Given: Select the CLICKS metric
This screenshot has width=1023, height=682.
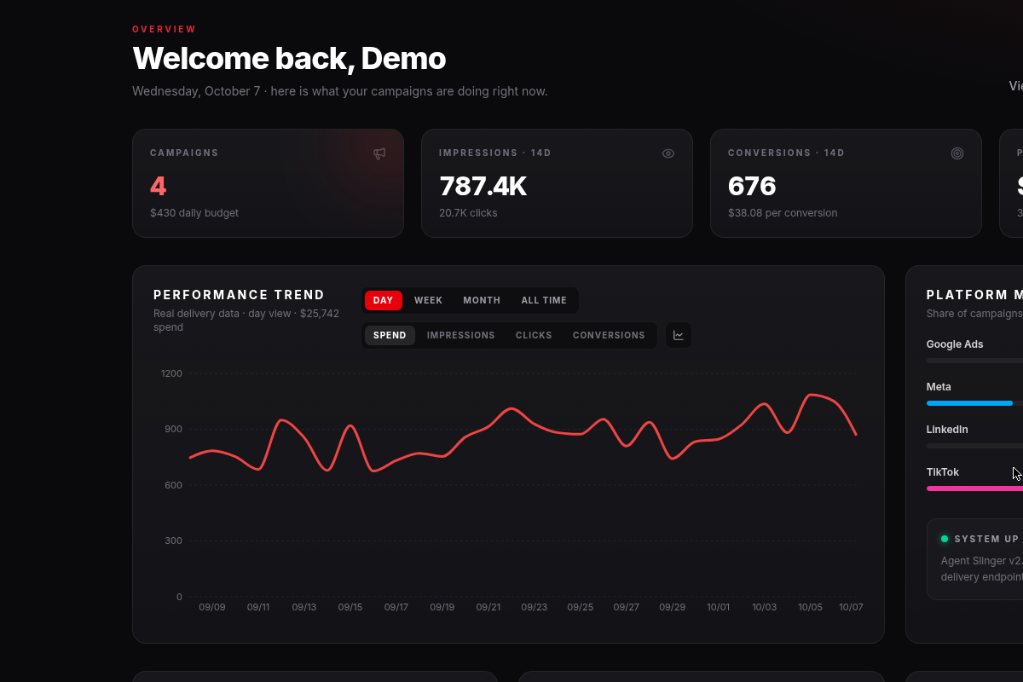Looking at the screenshot, I should pyautogui.click(x=534, y=335).
